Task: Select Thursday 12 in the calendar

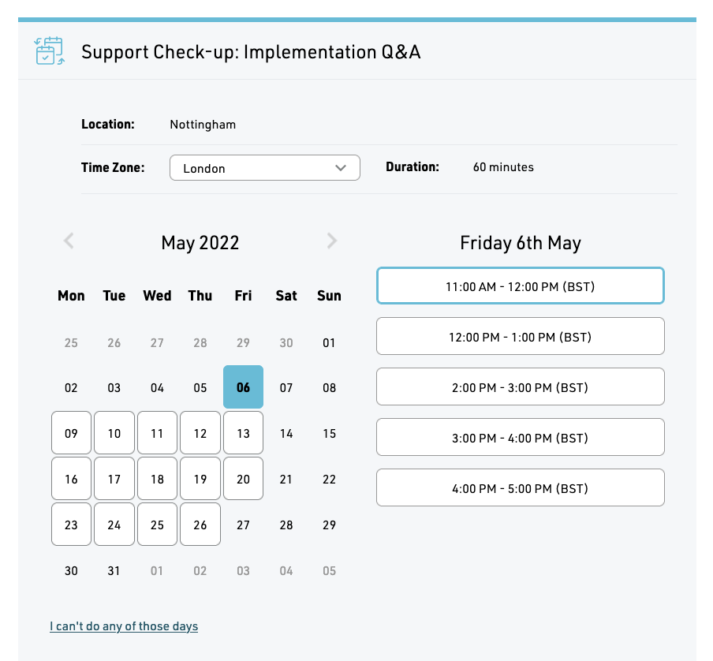Action: pyautogui.click(x=200, y=433)
